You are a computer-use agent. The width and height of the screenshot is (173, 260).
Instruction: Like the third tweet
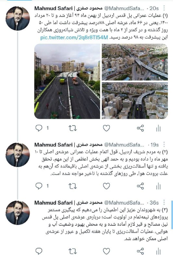pyautogui.click(x=106, y=251)
